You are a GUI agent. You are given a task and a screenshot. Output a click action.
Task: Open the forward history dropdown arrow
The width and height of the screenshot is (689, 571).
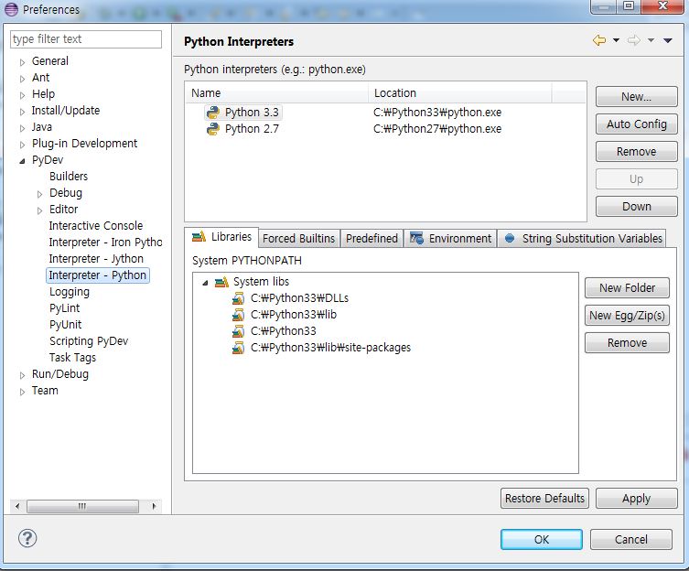651,40
